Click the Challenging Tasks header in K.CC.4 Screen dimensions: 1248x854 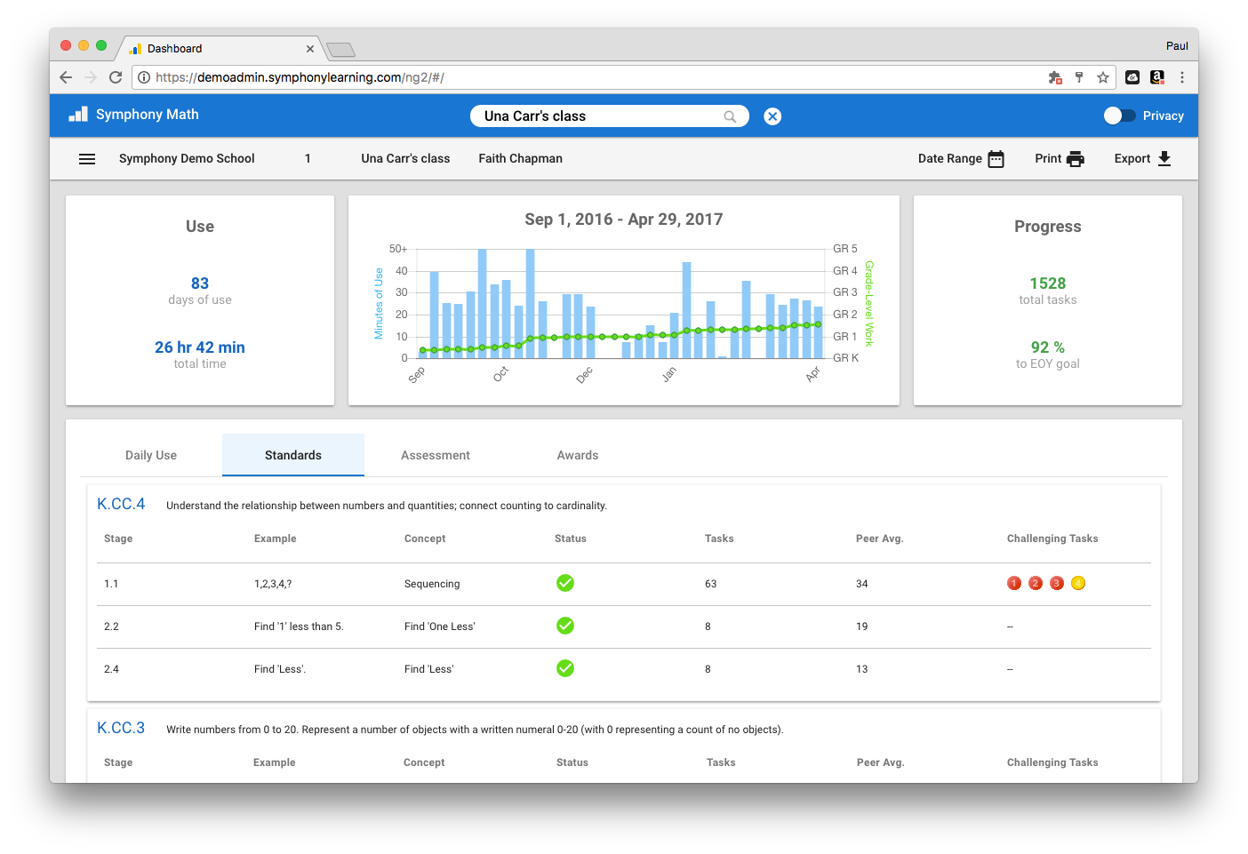pos(1052,539)
